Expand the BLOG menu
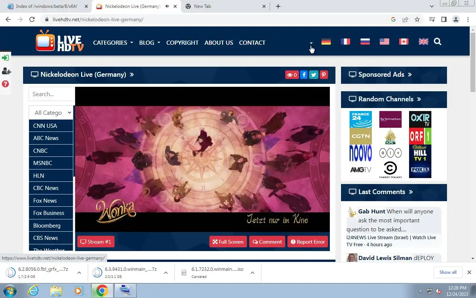 point(149,42)
